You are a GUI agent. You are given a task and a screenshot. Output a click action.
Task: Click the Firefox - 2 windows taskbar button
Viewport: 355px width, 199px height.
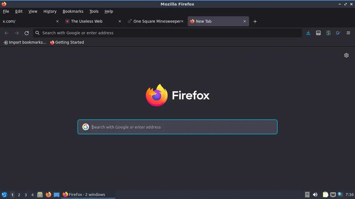[88, 195]
